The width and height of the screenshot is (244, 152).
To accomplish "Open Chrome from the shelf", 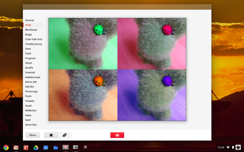I will [6, 147].
